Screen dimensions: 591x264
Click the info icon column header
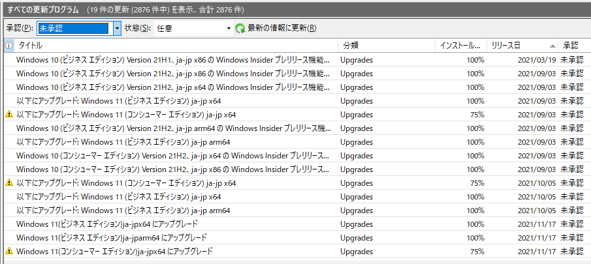9,46
